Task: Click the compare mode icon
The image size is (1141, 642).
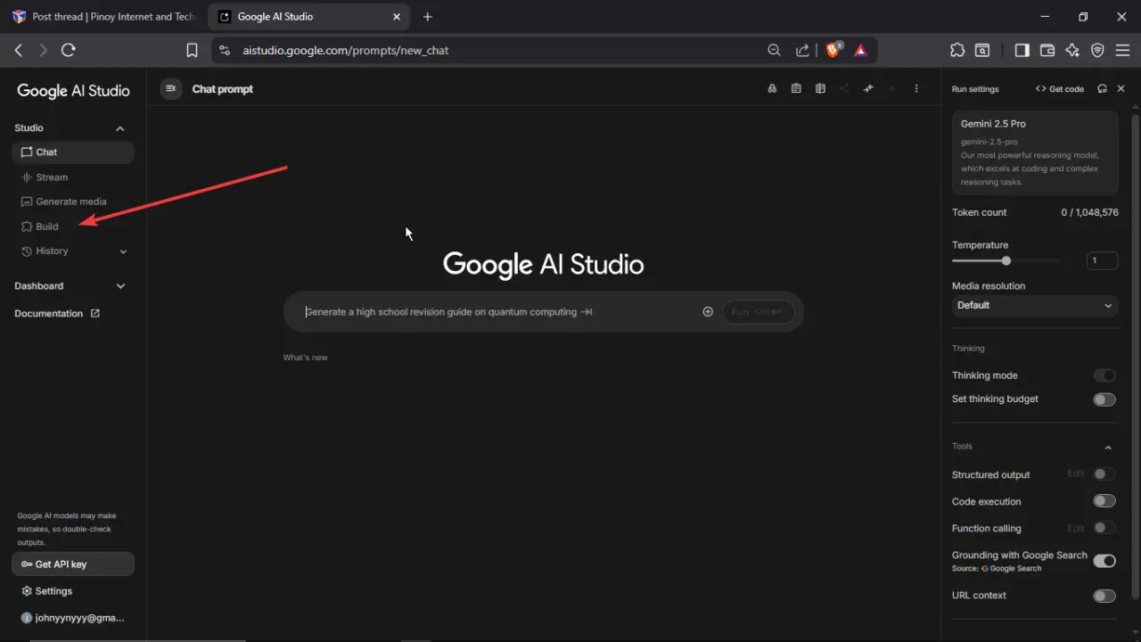Action: pos(820,88)
